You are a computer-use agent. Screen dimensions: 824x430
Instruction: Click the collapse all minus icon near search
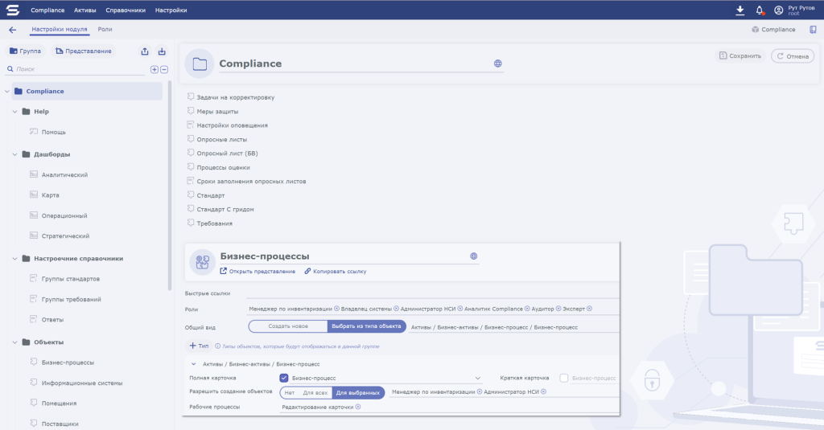[163, 69]
